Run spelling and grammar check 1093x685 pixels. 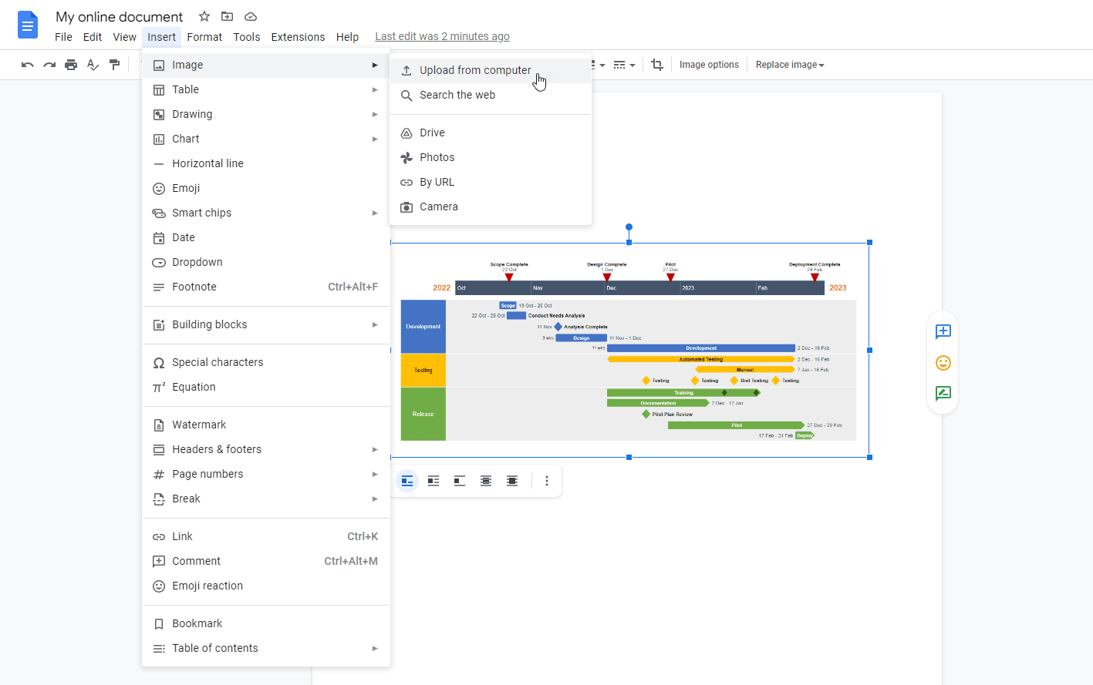point(92,65)
